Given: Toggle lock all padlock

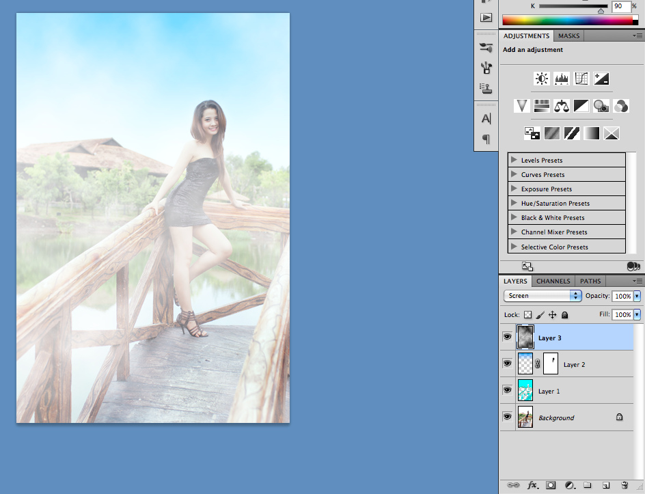Looking at the screenshot, I should [565, 315].
